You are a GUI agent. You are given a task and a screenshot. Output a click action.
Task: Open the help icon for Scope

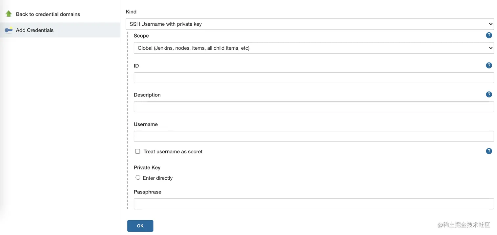tap(489, 35)
